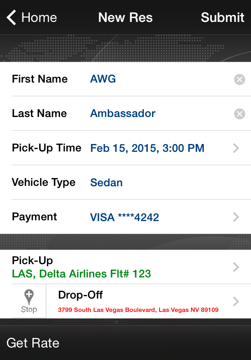Tap the Vehicle Type label
The width and height of the screenshot is (251, 360).
(x=44, y=182)
